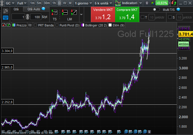Open the 5 k unità dropdown
193x135 pixels.
[x=103, y=3]
